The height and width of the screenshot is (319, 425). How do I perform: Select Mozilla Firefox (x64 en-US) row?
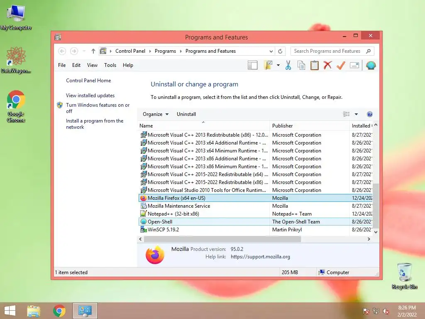256,198
